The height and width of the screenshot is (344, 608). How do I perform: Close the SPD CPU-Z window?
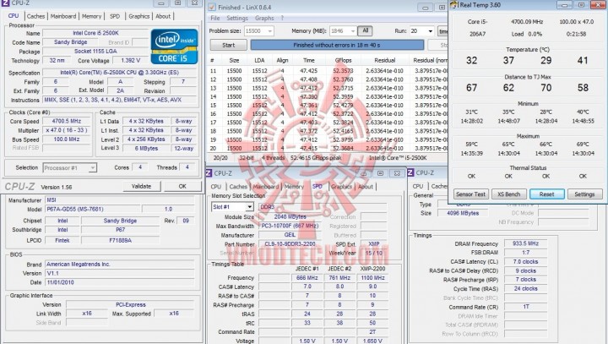point(397,173)
